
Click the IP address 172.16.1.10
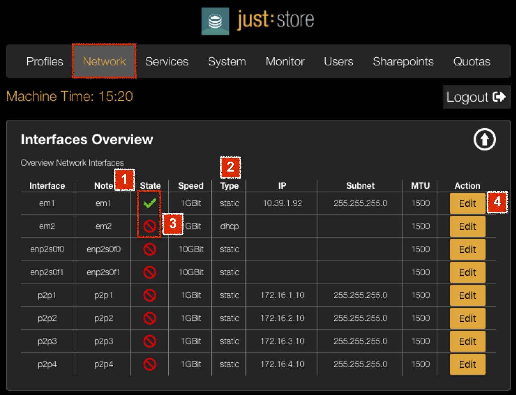tap(282, 295)
